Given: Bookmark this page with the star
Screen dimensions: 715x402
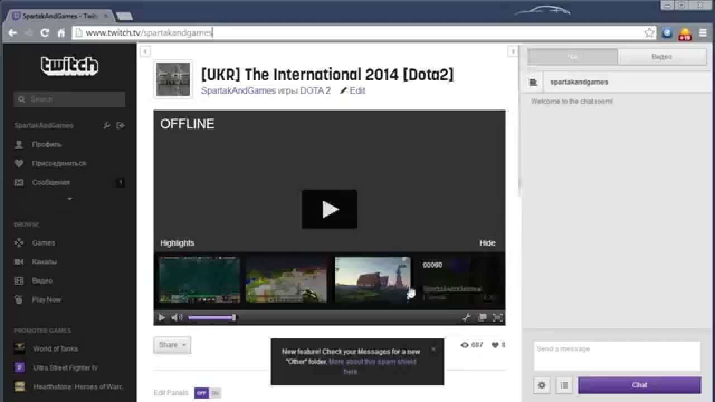Looking at the screenshot, I should point(649,33).
